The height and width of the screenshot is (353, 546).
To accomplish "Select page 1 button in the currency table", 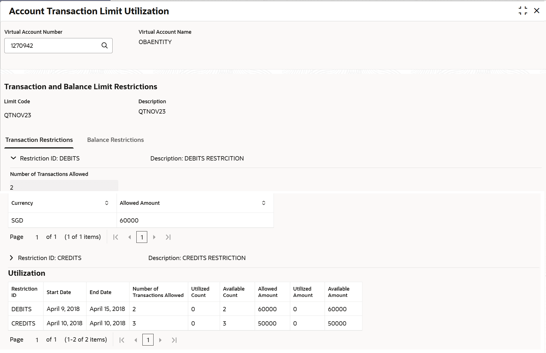I will [142, 237].
